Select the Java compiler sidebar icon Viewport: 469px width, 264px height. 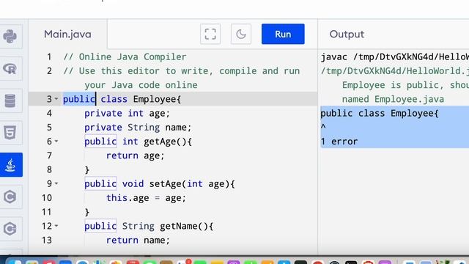11,164
